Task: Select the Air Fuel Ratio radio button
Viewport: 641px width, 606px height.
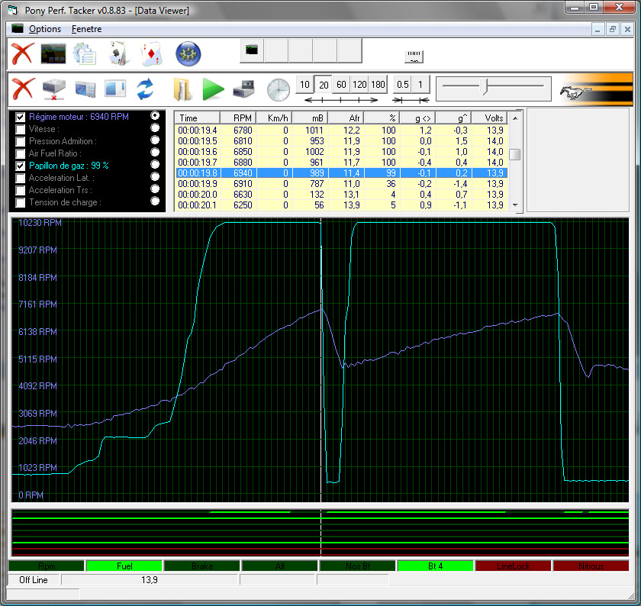Action: (x=155, y=152)
